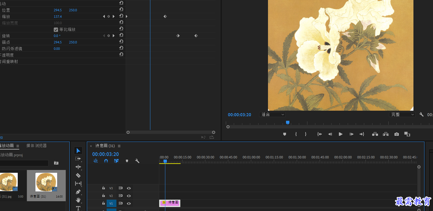Open the 完整 playback resolution dropdown
433x211 pixels.
coord(402,114)
